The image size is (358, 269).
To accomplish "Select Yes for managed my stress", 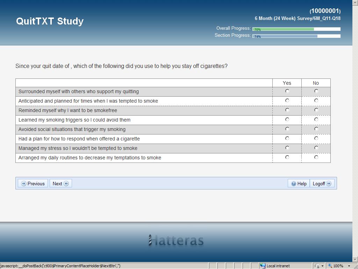I will click(x=287, y=148).
